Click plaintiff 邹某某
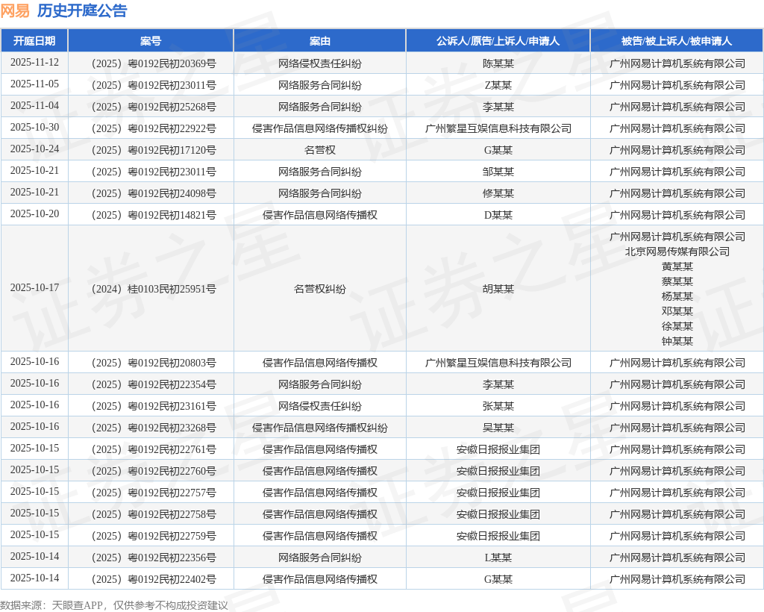 click(x=498, y=172)
